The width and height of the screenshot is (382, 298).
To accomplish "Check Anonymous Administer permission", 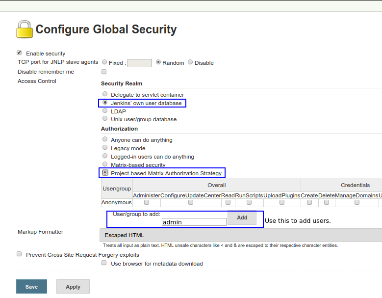I will pyautogui.click(x=147, y=202).
